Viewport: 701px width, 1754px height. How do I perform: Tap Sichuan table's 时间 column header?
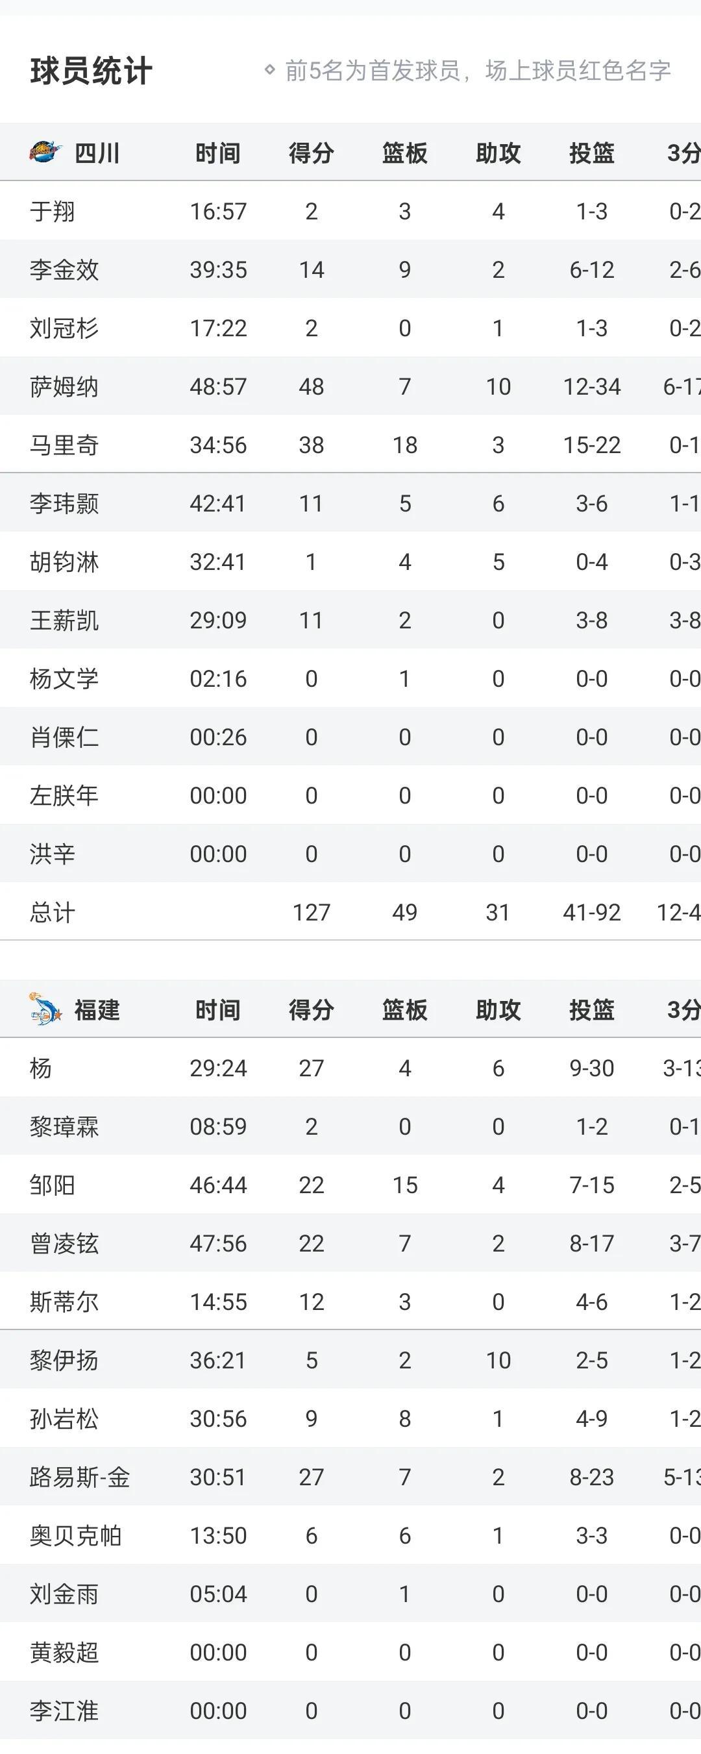218,153
